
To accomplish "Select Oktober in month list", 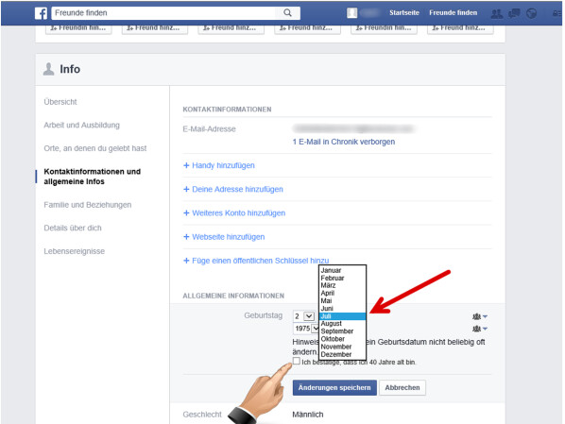I will coord(342,339).
